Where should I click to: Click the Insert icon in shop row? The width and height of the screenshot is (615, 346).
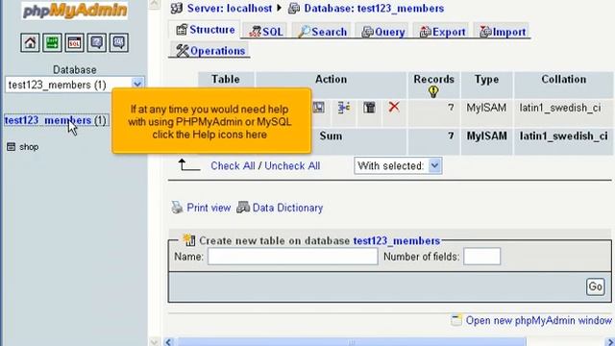[344, 107]
